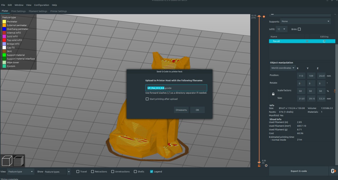Click the Scale factors X field

point(301,91)
